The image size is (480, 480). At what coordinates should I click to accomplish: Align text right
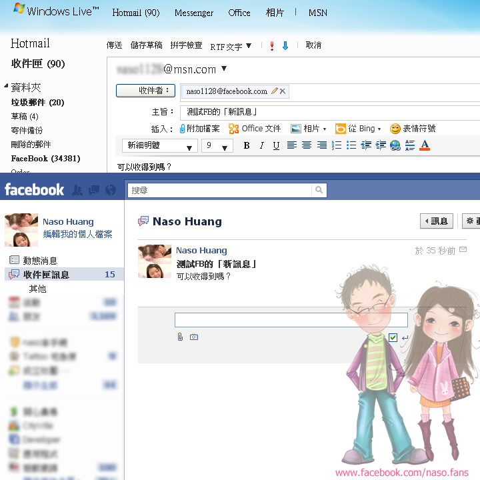(322, 145)
